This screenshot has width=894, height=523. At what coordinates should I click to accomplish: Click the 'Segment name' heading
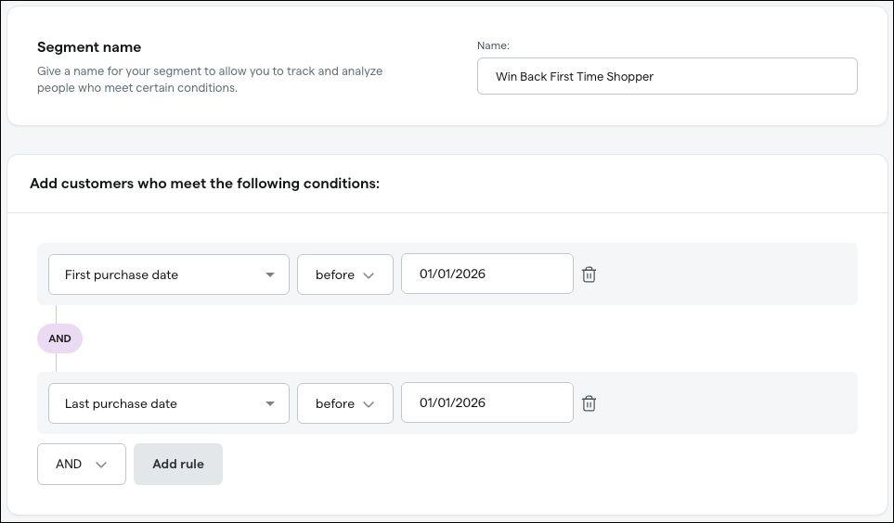[89, 47]
